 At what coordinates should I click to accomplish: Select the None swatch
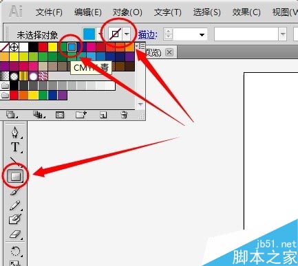4,47
